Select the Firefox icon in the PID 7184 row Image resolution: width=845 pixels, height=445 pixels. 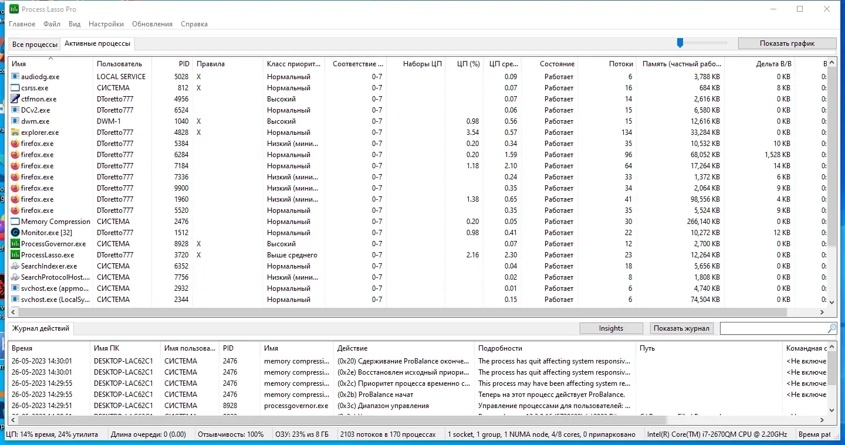[x=15, y=166]
